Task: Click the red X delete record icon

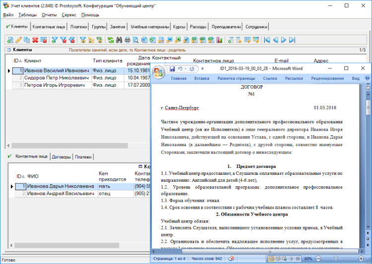Action: [x=35, y=40]
